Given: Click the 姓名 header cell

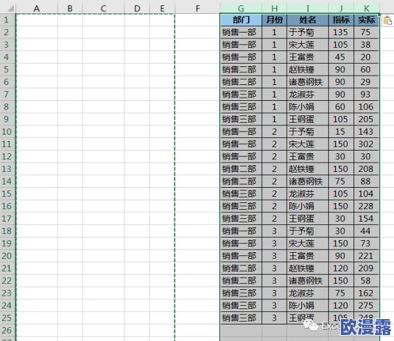Looking at the screenshot, I should pos(308,20).
